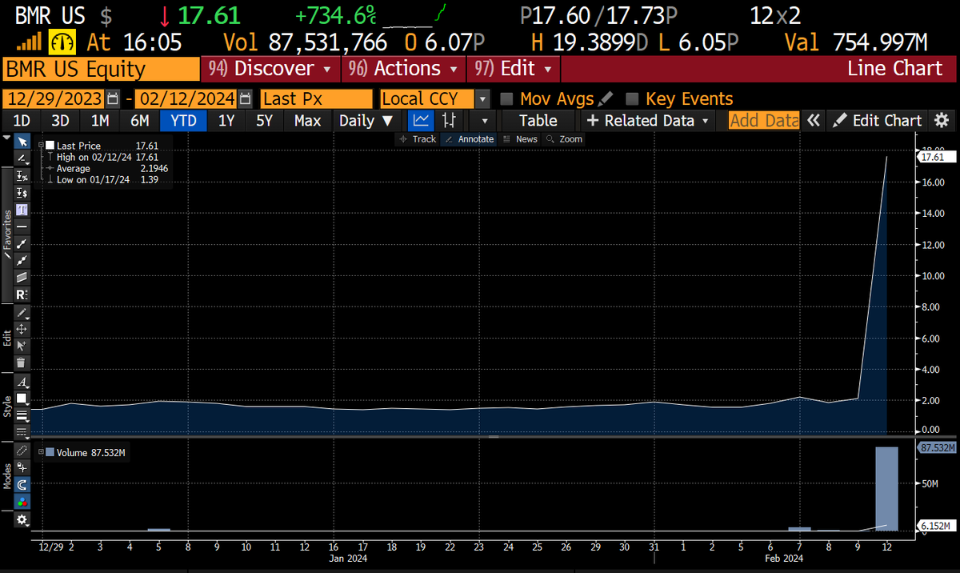Open the Discover menu
The image size is (960, 573).
point(270,69)
